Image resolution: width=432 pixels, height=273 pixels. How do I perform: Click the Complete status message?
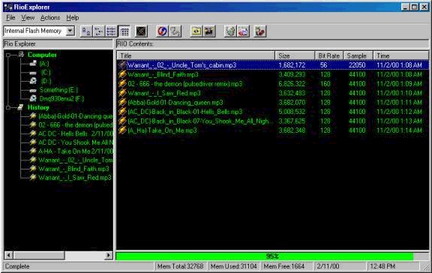(x=17, y=266)
